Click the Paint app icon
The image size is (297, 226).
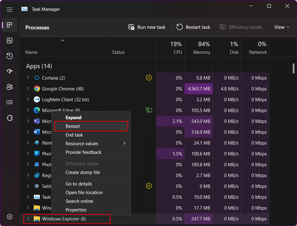pyautogui.click(x=37, y=143)
